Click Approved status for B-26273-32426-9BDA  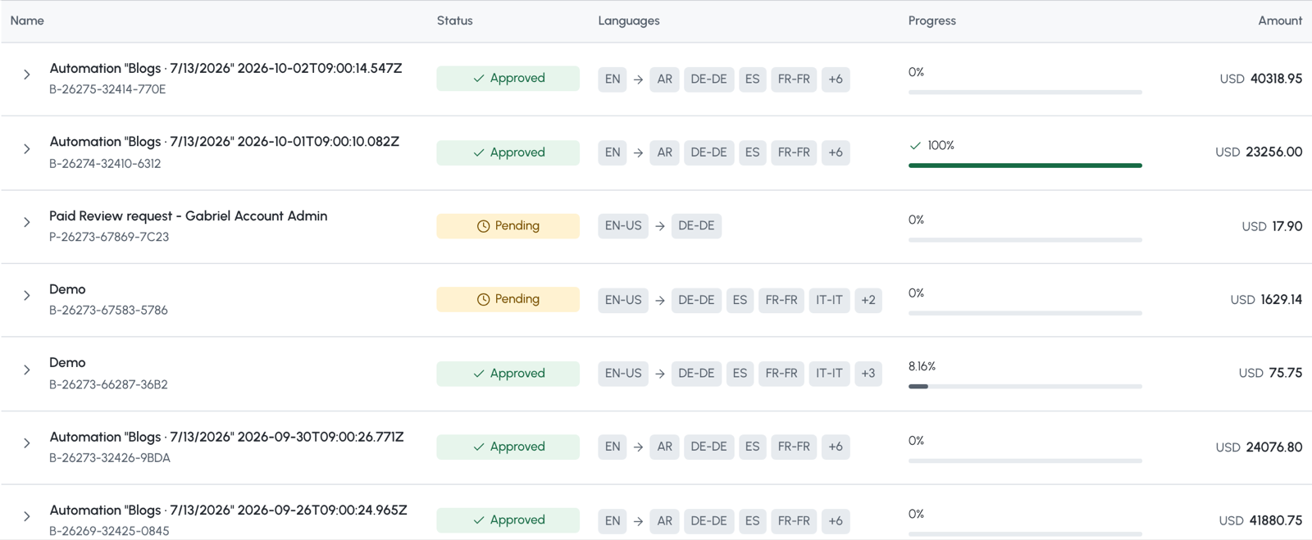point(508,447)
